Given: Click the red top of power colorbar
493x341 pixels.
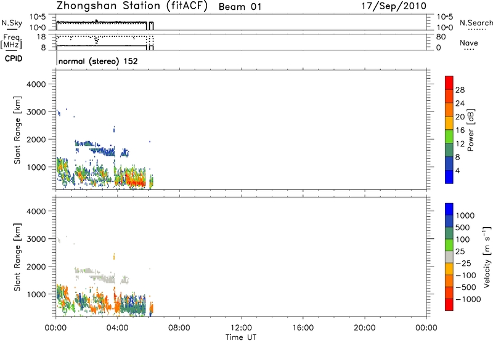Looking at the screenshot, I should click(x=449, y=82).
